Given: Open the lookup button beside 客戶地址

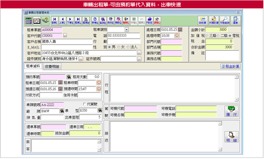Looking at the screenshot, I should 139,53.
